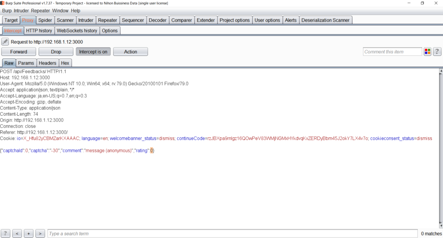This screenshot has width=443, height=238.
Task: Click the Content-Type: application/json line
Action: 30,108
